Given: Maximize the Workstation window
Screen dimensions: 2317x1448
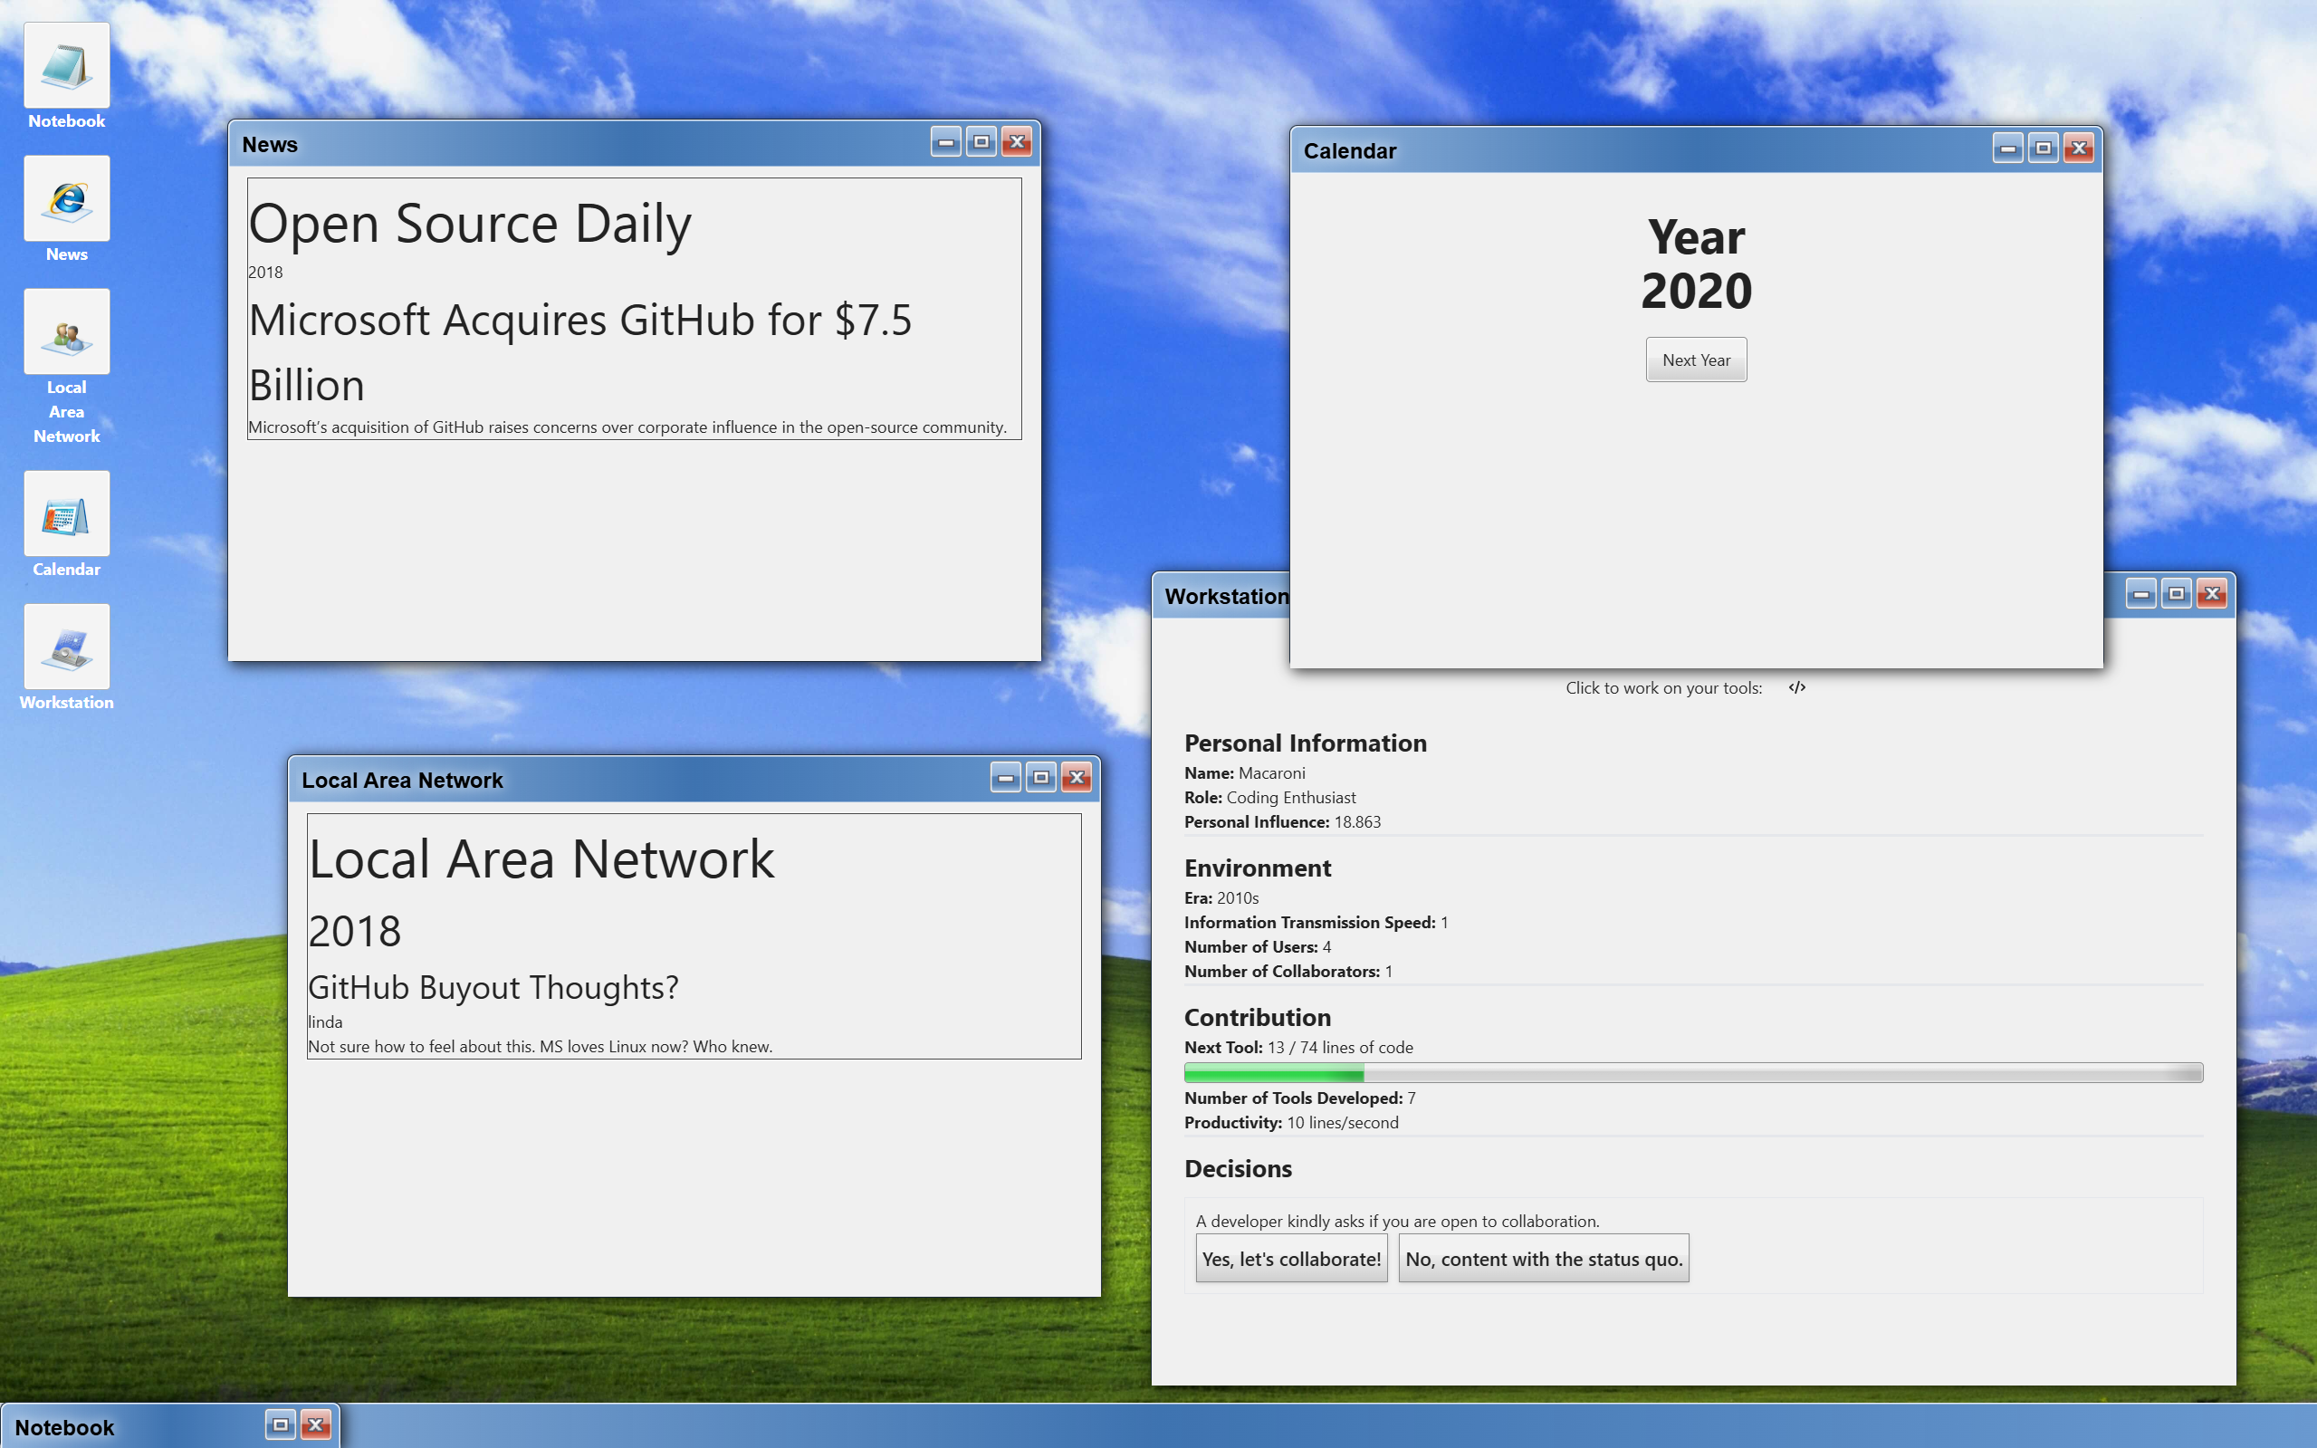Looking at the screenshot, I should [x=2177, y=594].
